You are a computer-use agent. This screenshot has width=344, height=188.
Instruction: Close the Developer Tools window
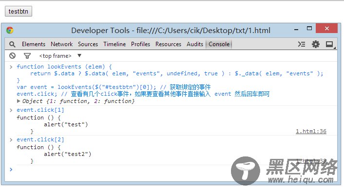click(x=326, y=28)
